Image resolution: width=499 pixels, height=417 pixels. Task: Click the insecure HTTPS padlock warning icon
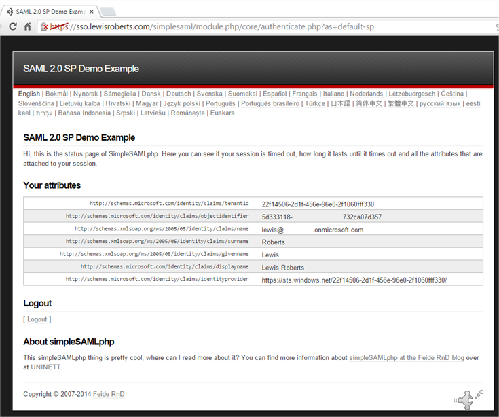tap(44, 27)
